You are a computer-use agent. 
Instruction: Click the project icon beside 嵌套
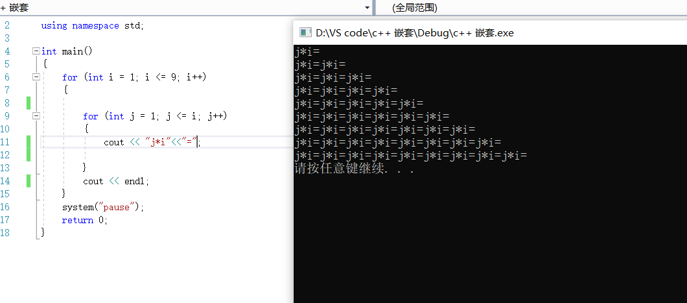[x=4, y=8]
